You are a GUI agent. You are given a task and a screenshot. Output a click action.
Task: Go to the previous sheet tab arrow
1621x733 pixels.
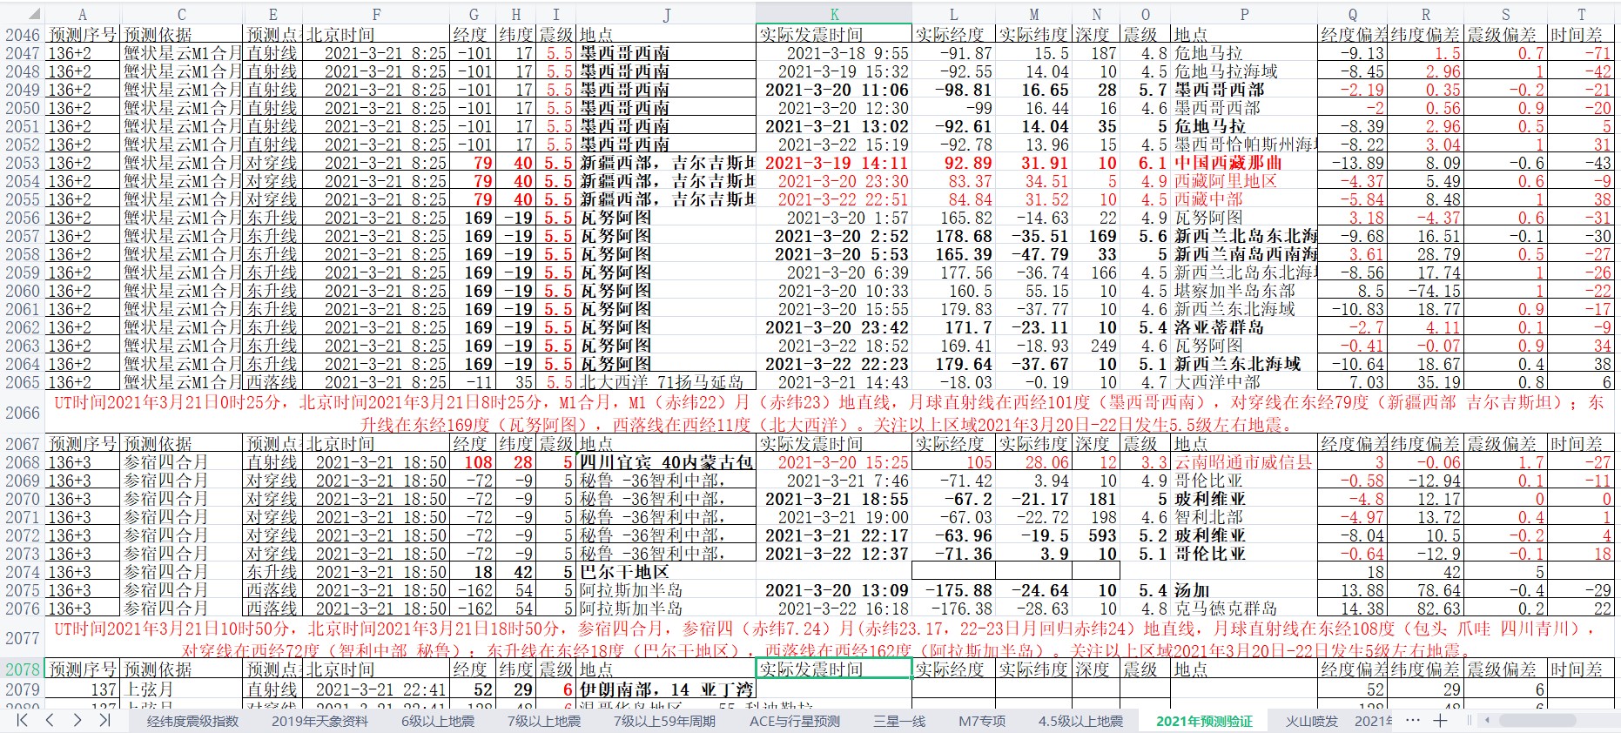[50, 720]
